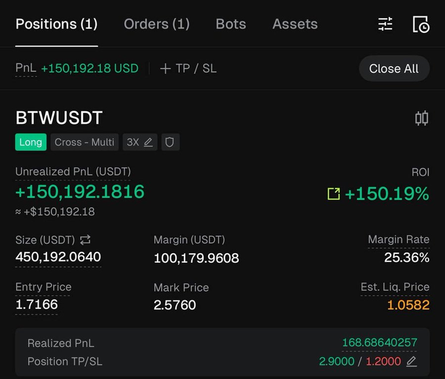Click the Mark Price label

click(181, 288)
